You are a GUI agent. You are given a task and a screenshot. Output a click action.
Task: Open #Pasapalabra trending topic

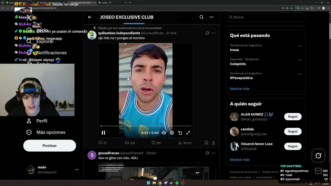(x=241, y=78)
